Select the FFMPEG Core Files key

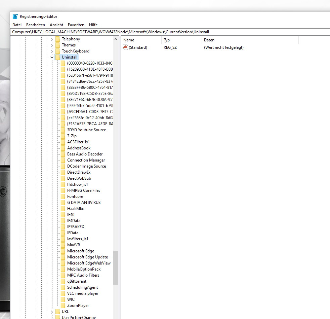click(84, 190)
